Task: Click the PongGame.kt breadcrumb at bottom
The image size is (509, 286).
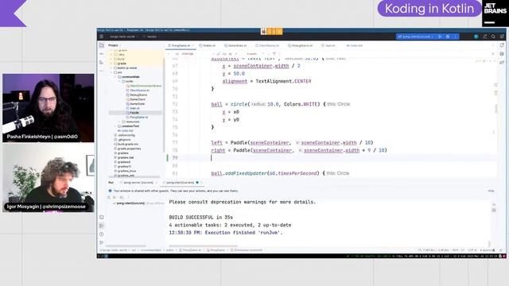Action: click(190, 250)
